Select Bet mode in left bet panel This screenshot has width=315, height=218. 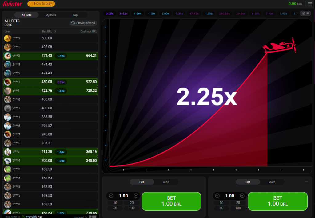pos(142,182)
